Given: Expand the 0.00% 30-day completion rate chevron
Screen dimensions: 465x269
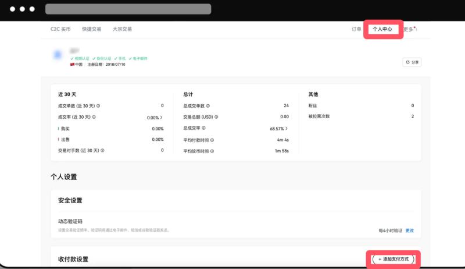Looking at the screenshot, I should click(162, 117).
